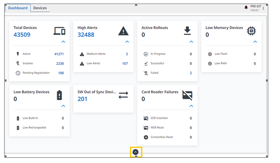Click the Low Flash label
This screenshot has height=163, width=280.
[221, 54]
